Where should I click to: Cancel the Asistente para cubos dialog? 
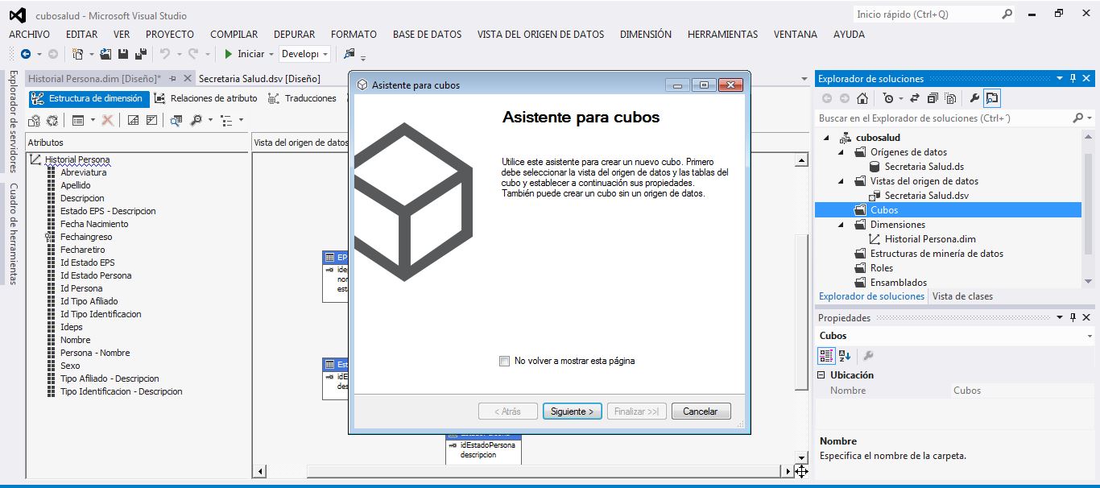[x=701, y=411]
